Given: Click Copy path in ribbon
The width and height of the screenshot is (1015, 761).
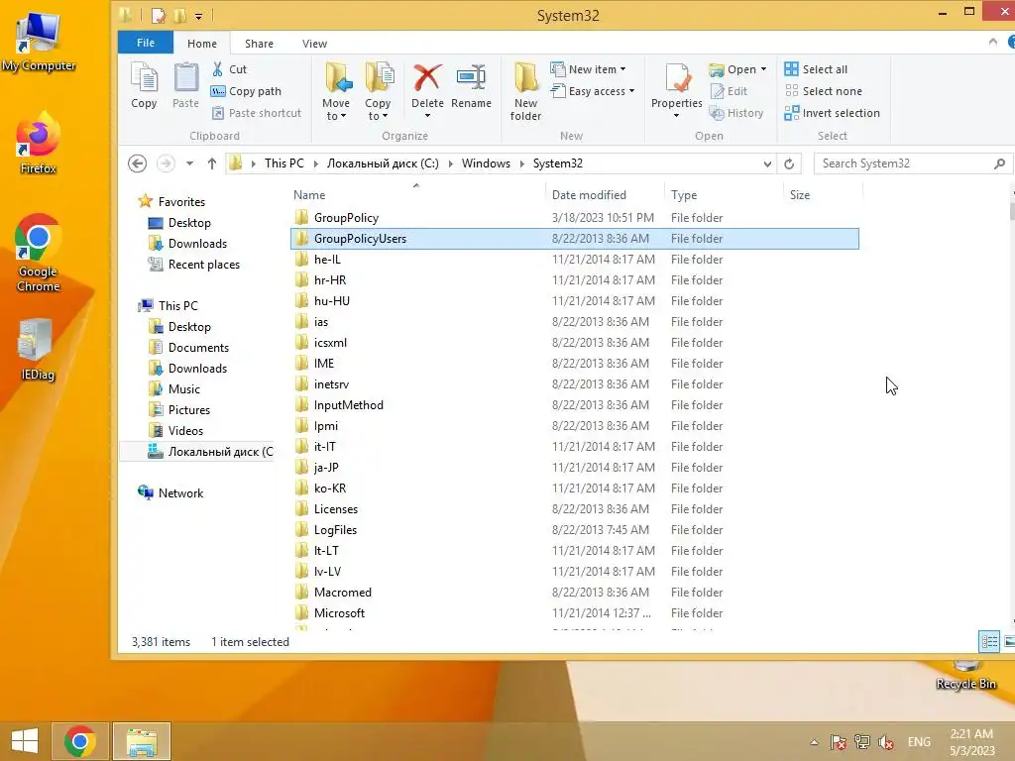Looking at the screenshot, I should coord(246,91).
